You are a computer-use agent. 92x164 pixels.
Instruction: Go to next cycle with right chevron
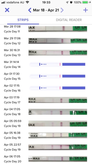pyautogui.click(x=62, y=10)
